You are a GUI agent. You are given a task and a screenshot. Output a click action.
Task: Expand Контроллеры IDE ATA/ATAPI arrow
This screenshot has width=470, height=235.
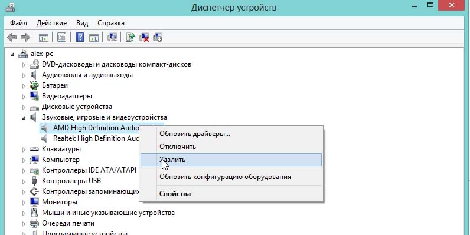[x=24, y=171]
